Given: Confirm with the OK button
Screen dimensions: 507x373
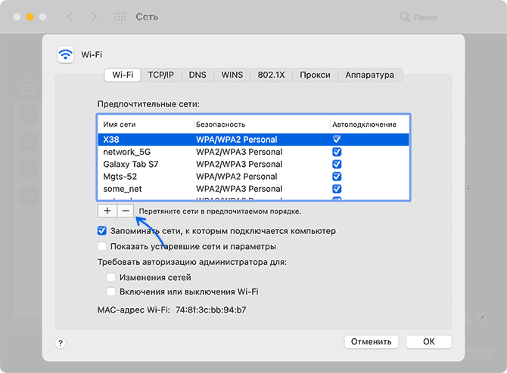Looking at the screenshot, I should coord(429,342).
